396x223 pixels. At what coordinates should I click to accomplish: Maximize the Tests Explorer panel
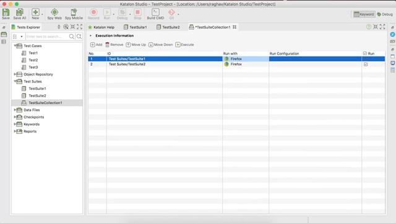tap(80, 27)
